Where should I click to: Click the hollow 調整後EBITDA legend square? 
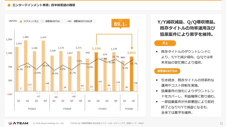[x=42, y=22]
